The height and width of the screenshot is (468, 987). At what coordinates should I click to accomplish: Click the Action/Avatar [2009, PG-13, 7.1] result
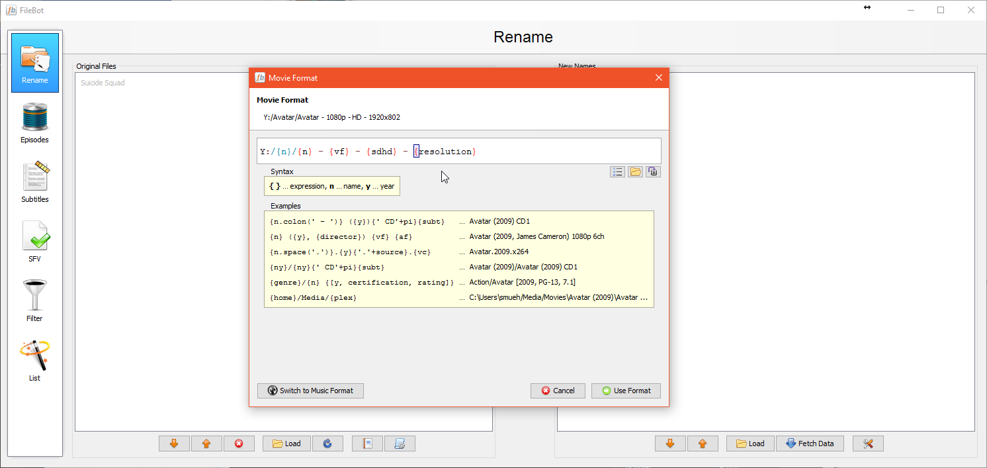pos(522,282)
